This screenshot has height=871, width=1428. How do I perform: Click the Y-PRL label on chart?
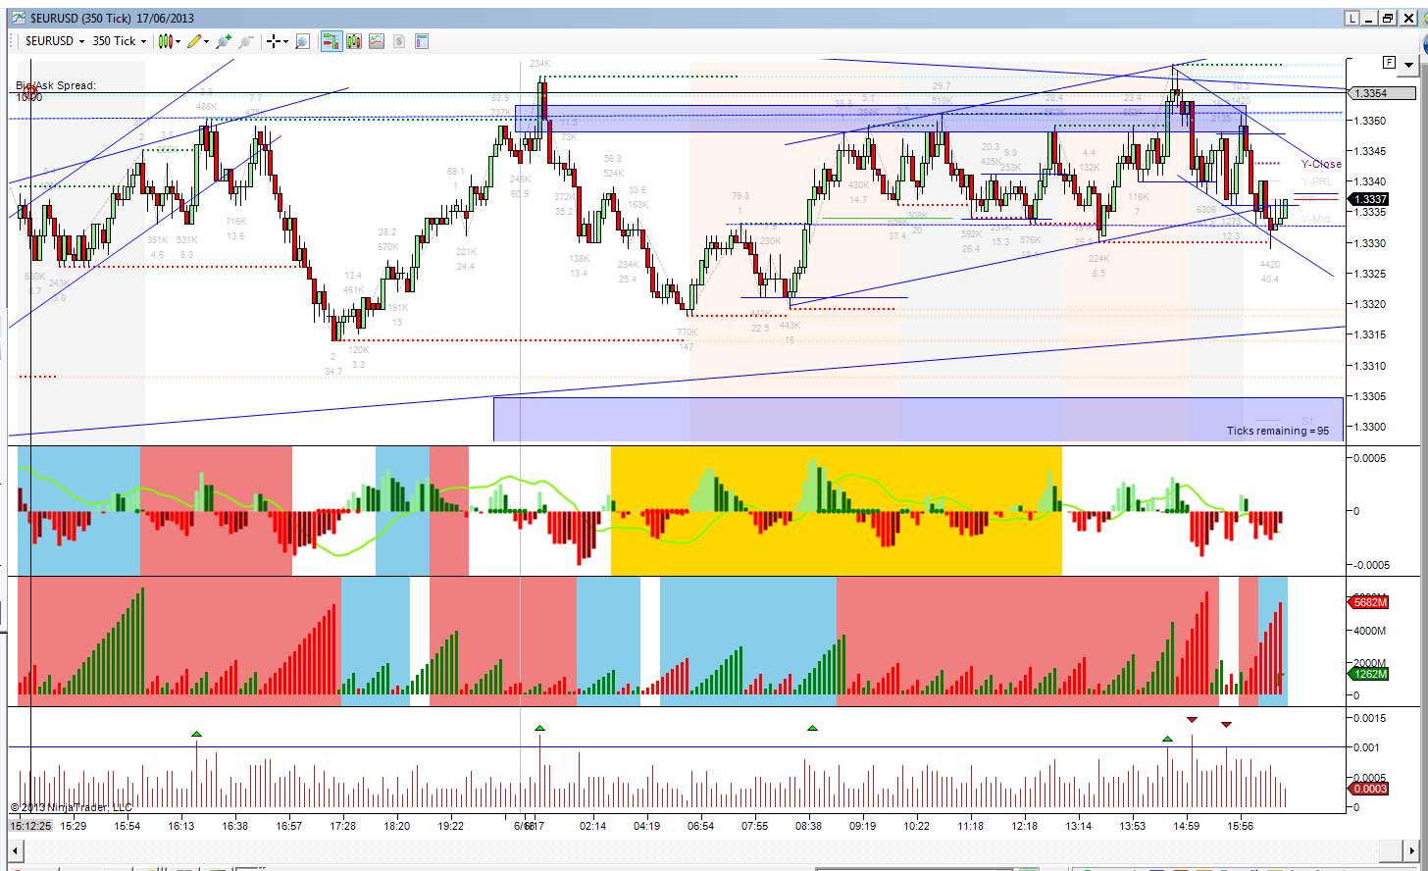coord(1317,181)
